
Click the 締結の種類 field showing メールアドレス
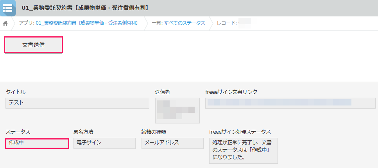pos(172,143)
